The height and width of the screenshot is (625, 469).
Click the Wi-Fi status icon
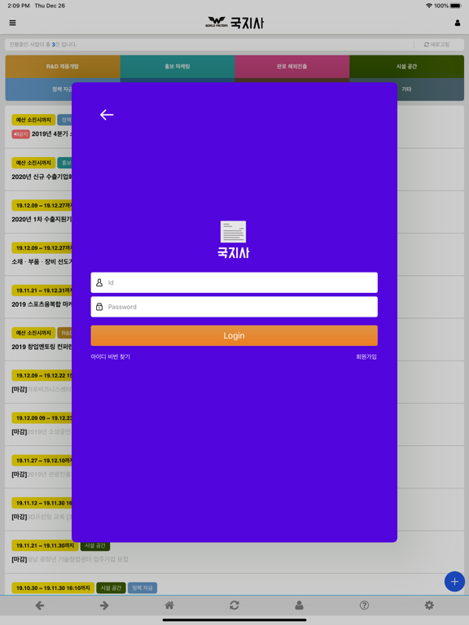coord(429,6)
